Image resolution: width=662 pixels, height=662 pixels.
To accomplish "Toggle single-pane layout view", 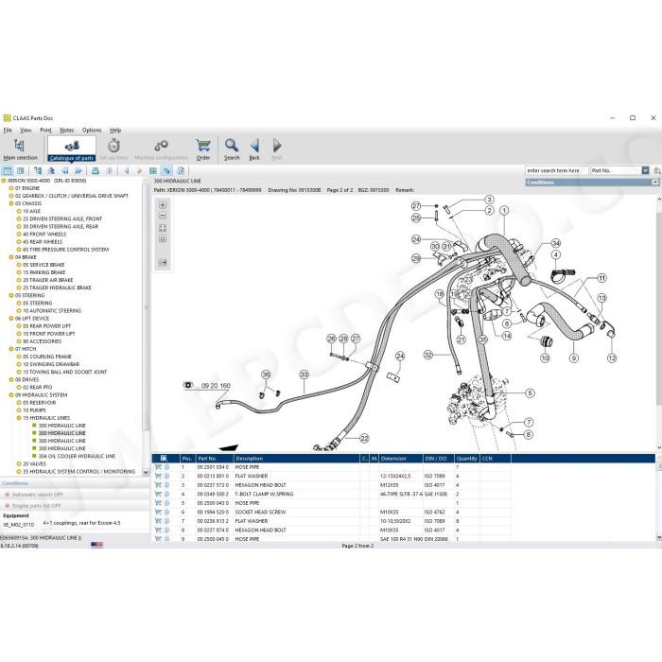I will (8, 170).
